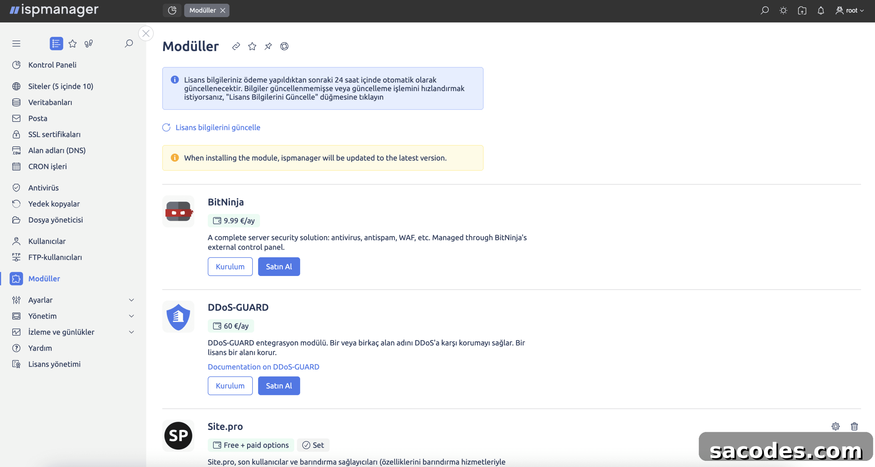
Task: Open Dosya yöneticisi
Action: pos(55,220)
